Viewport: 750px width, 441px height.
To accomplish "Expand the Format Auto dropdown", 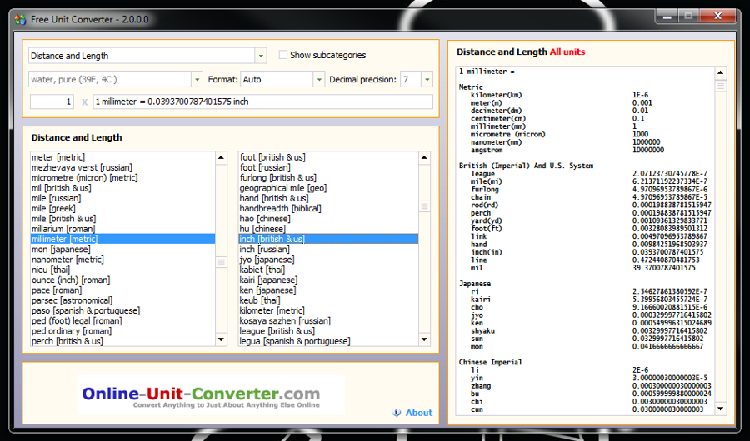I will (318, 79).
